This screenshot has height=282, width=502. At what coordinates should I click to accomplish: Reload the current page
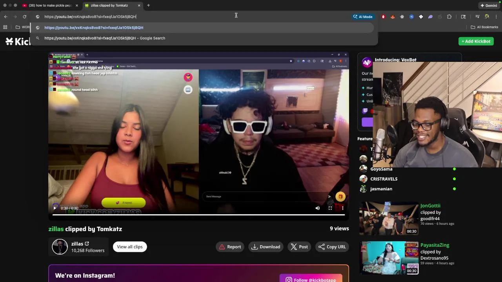point(24,17)
